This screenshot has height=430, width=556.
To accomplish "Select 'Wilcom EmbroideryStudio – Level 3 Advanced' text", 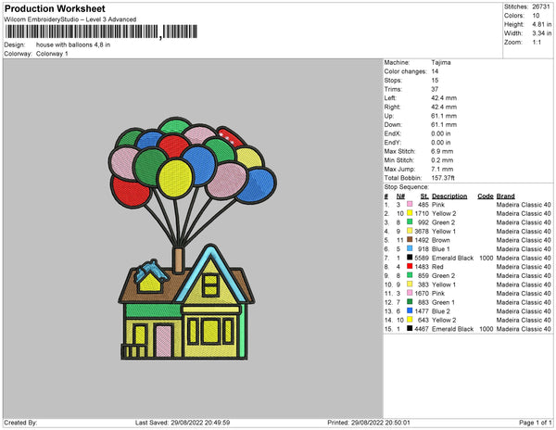I will click(x=70, y=19).
